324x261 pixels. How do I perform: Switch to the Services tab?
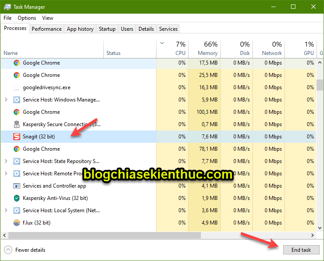[x=168, y=29]
